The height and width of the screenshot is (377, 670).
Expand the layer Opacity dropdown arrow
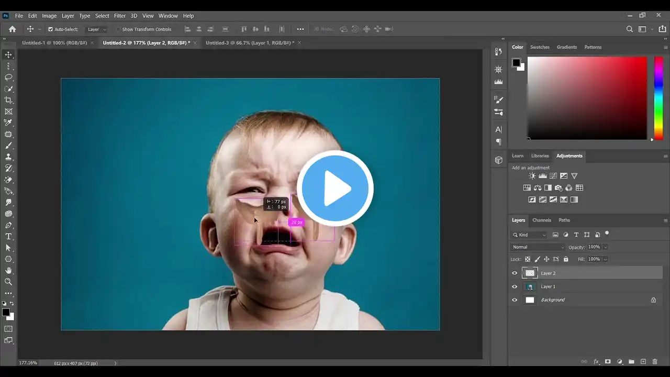point(606,247)
